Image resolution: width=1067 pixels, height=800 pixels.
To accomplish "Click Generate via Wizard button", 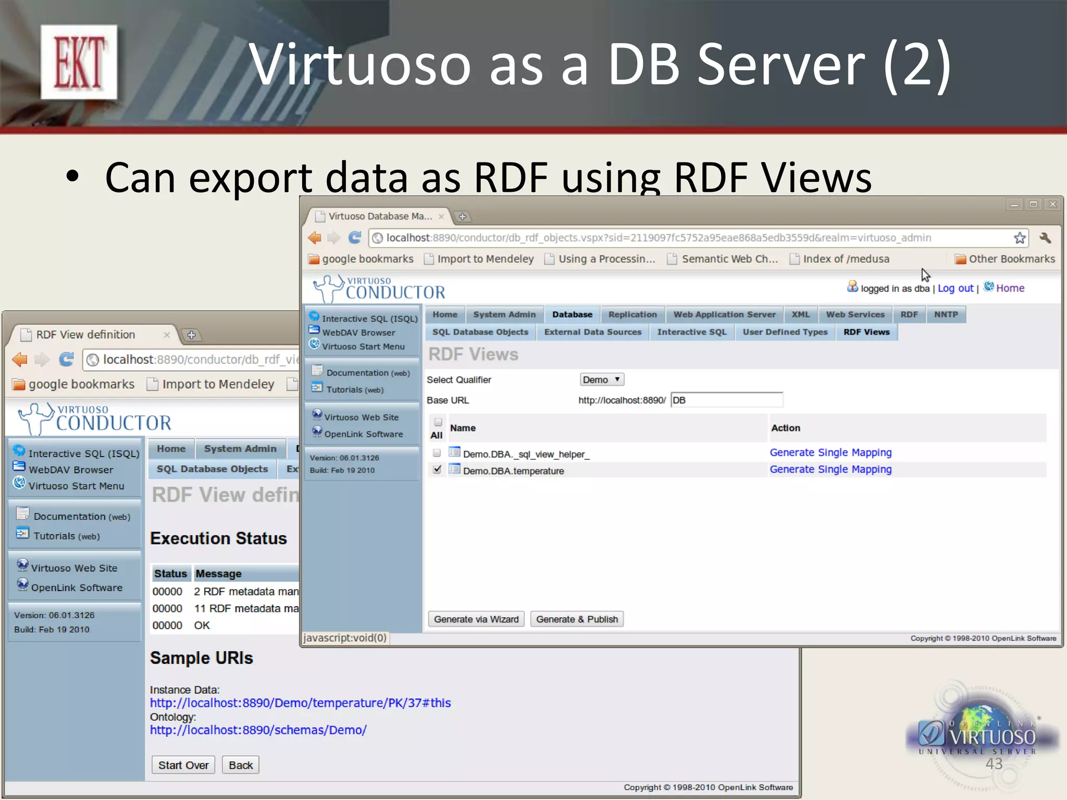I will (x=476, y=619).
